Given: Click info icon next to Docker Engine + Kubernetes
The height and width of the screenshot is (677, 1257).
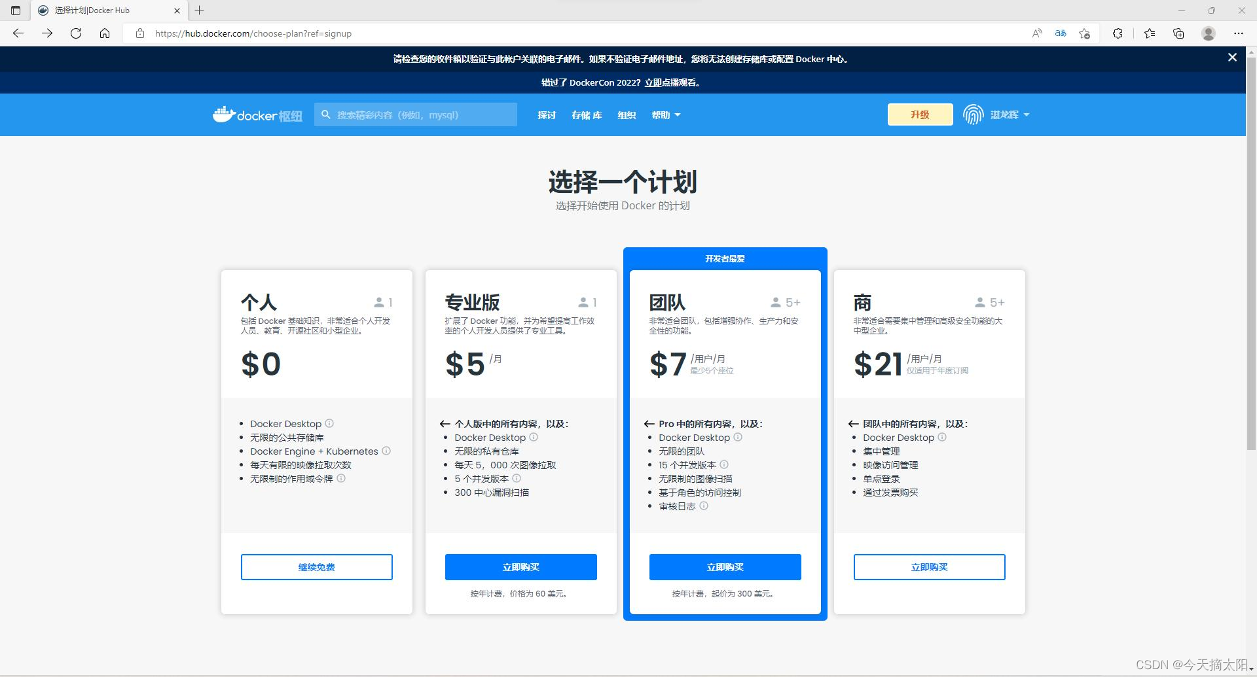Looking at the screenshot, I should [x=386, y=451].
